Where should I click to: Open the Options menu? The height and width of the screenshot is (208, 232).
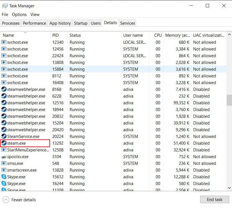(19, 15)
